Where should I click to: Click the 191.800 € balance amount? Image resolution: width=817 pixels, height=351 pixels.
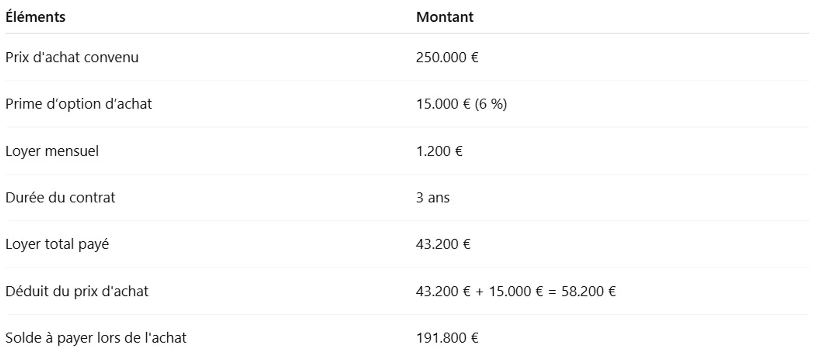pos(447,338)
